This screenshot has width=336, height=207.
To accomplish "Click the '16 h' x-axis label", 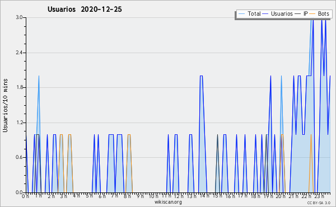I will click(230, 196).
